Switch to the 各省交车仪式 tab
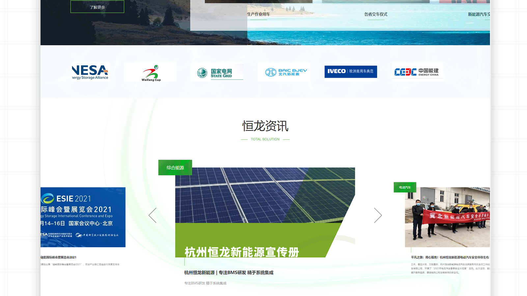The width and height of the screenshot is (527, 296). click(x=375, y=14)
